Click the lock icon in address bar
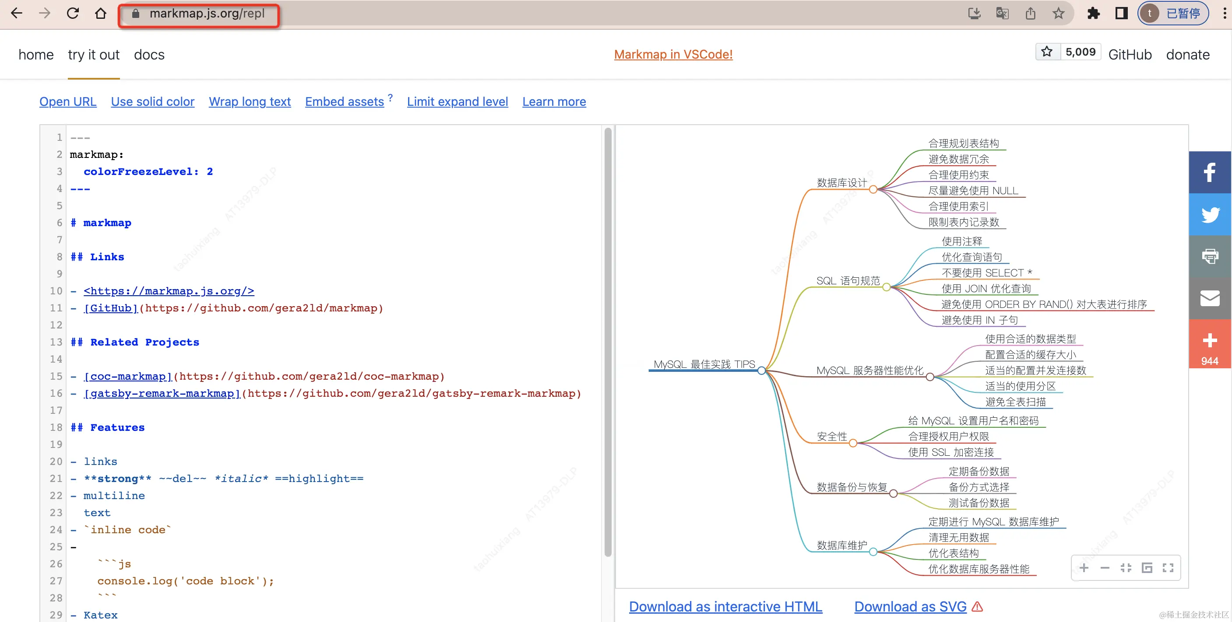 (x=135, y=14)
